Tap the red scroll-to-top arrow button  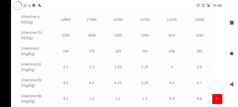[x=217, y=99]
